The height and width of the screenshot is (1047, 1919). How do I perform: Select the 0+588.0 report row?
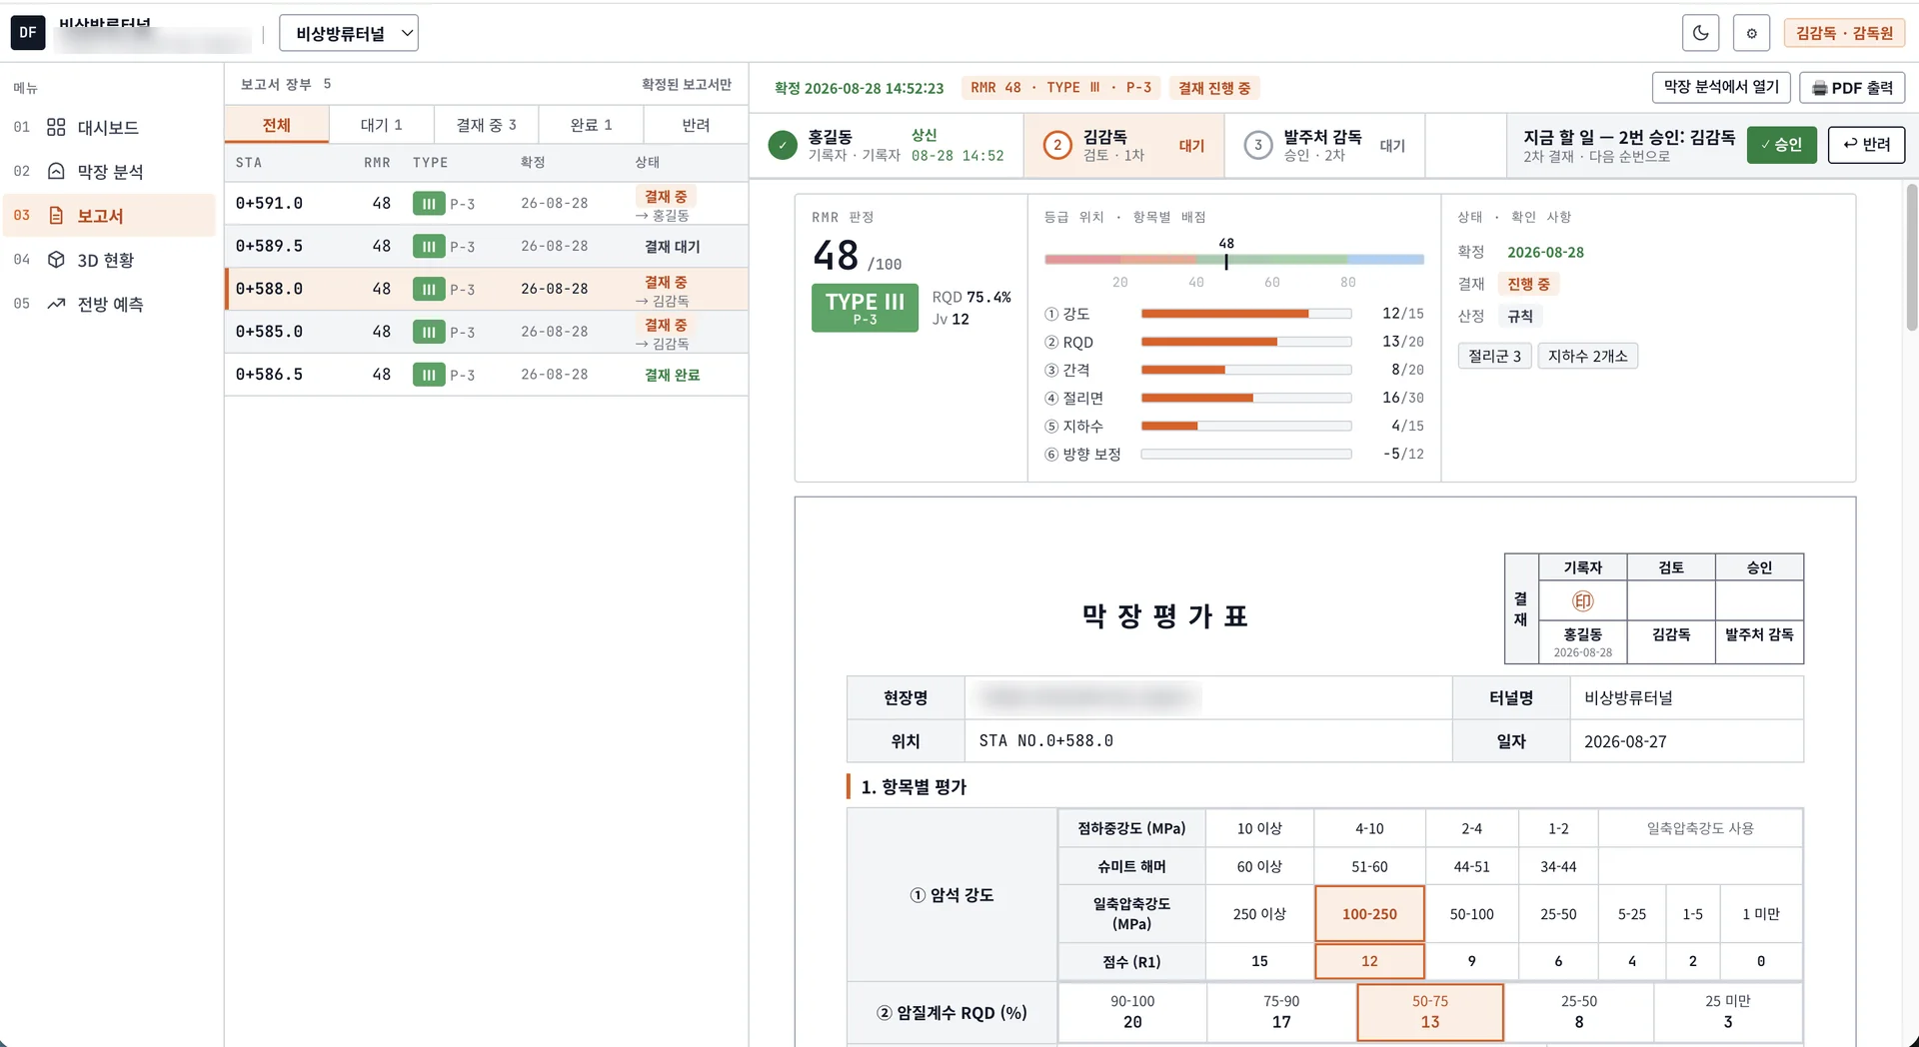[487, 289]
